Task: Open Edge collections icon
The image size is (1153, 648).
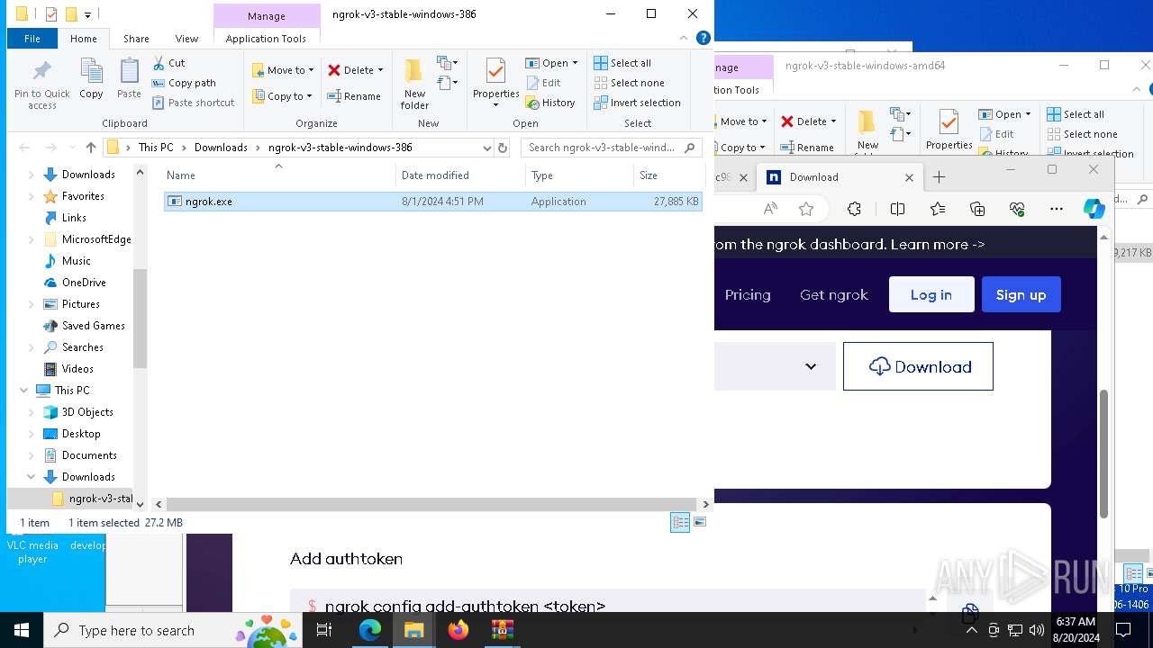Action: click(977, 209)
